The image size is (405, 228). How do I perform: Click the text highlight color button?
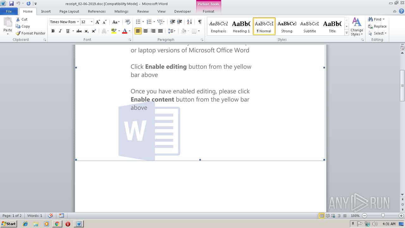click(x=114, y=31)
